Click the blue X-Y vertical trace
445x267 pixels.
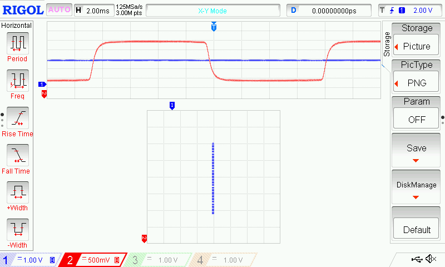tap(213, 178)
